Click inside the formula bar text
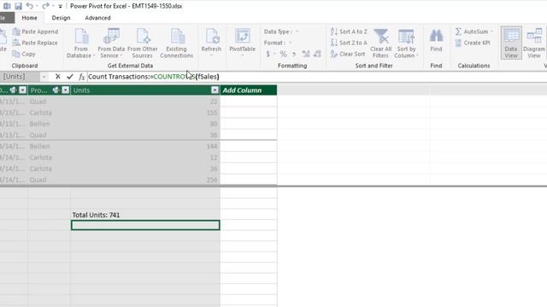The height and width of the screenshot is (307, 547). click(154, 77)
